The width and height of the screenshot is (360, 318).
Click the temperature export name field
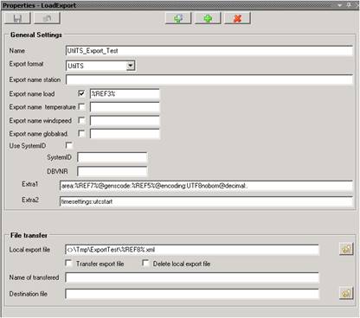pyautogui.click(x=125, y=107)
